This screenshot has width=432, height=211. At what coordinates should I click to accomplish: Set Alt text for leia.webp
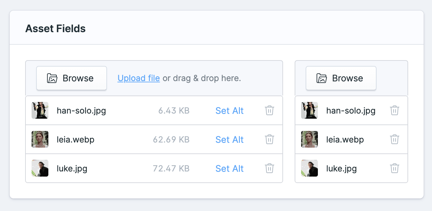[230, 140]
